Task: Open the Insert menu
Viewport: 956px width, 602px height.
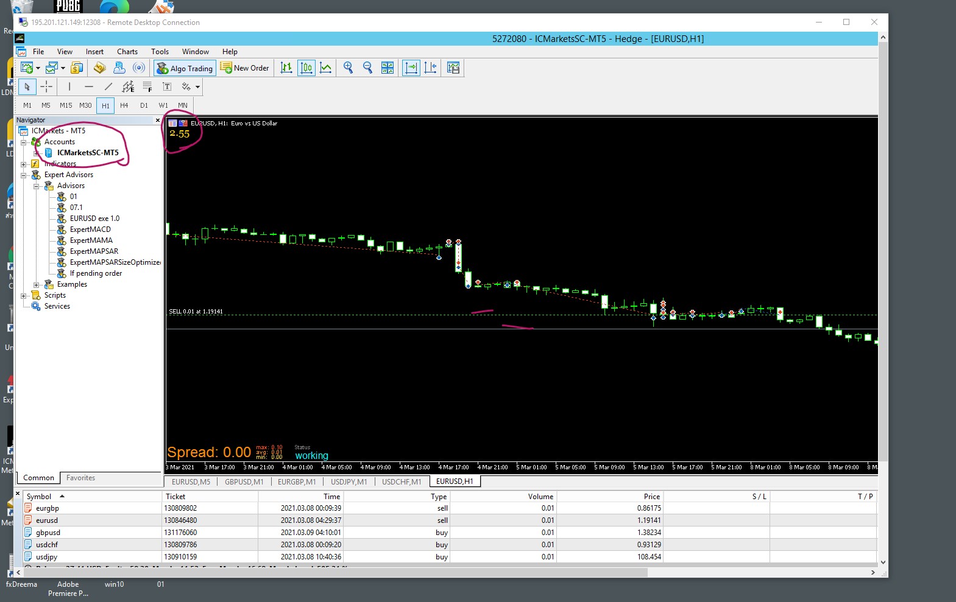Action: click(94, 52)
